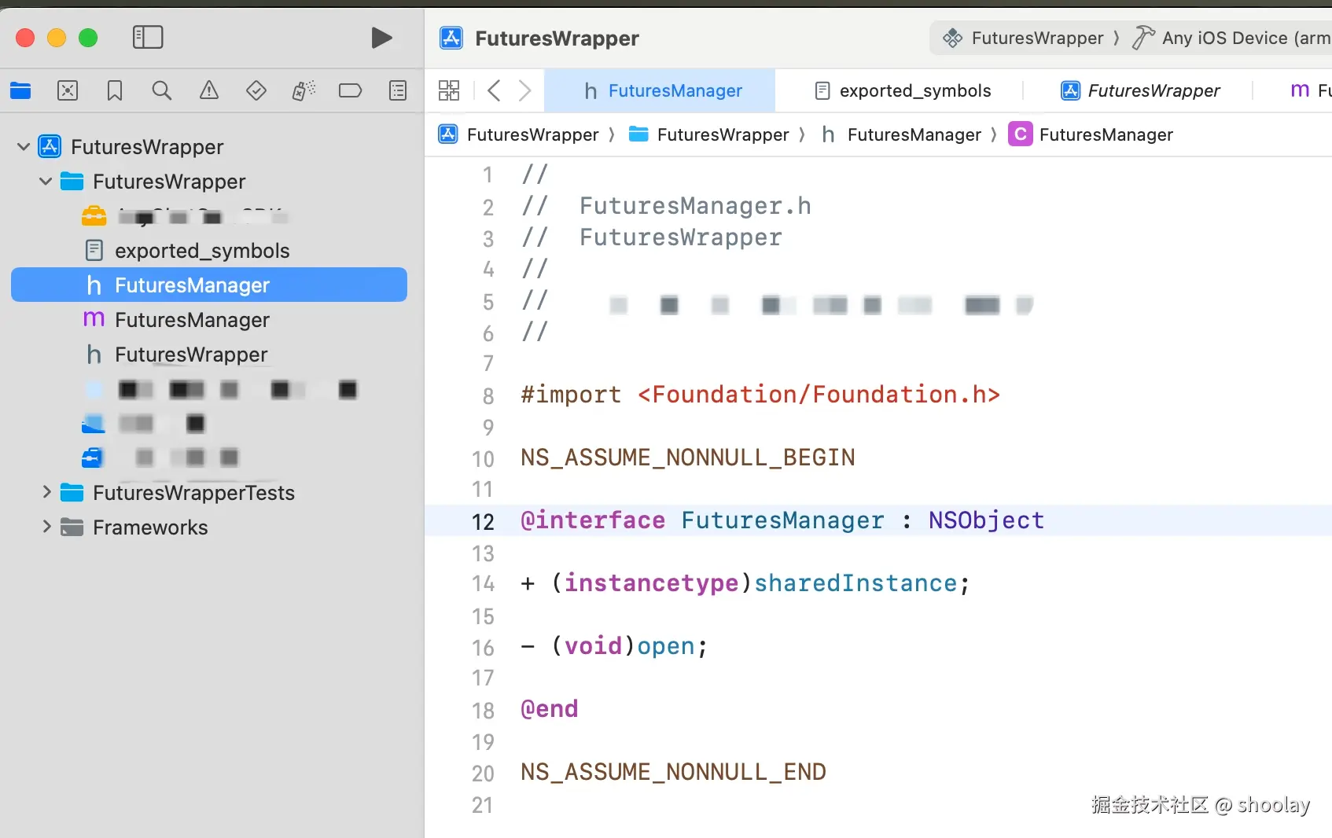Click FuturesManager file in jump bar
The image size is (1332, 838).
[x=914, y=134]
